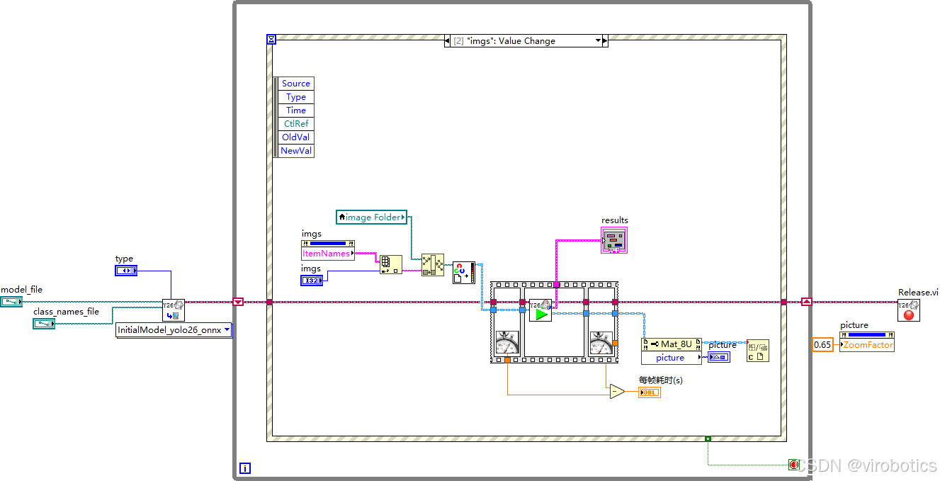Image resolution: width=940 pixels, height=481 pixels.
Task: Select the CtlRef event data node item
Action: [296, 124]
